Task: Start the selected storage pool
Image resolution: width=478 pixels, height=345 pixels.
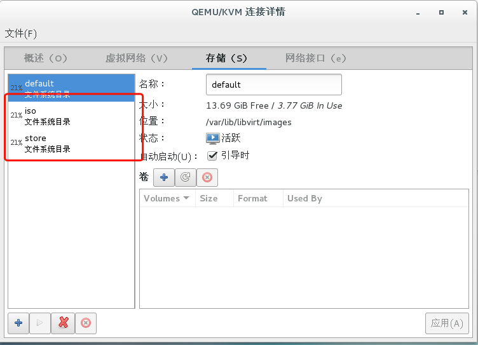Action: click(39, 323)
